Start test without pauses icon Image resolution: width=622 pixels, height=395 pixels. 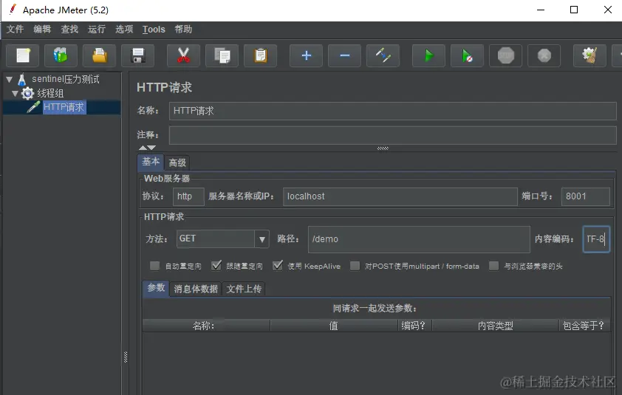click(468, 55)
